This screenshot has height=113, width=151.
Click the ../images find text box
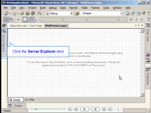tap(100, 13)
